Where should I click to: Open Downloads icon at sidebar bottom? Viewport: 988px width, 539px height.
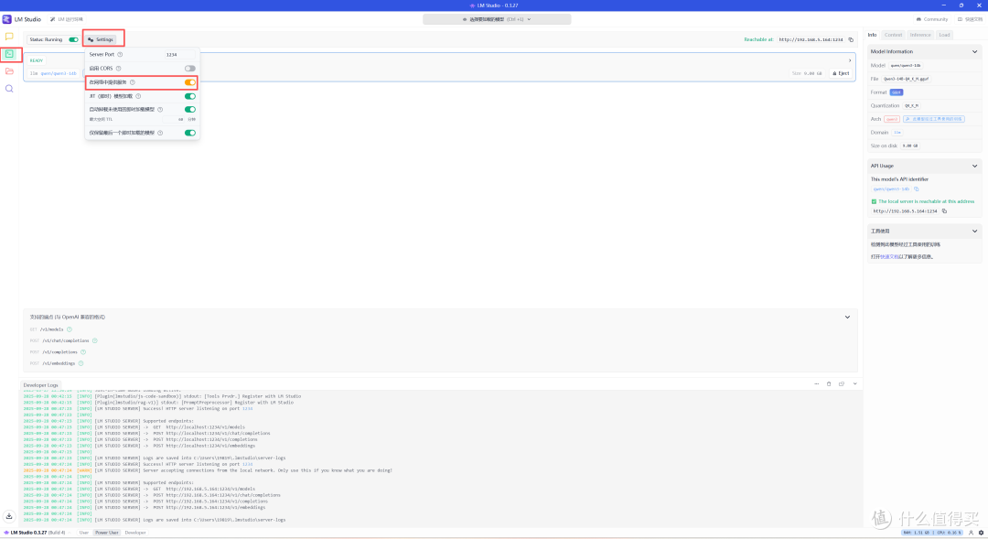pyautogui.click(x=9, y=516)
